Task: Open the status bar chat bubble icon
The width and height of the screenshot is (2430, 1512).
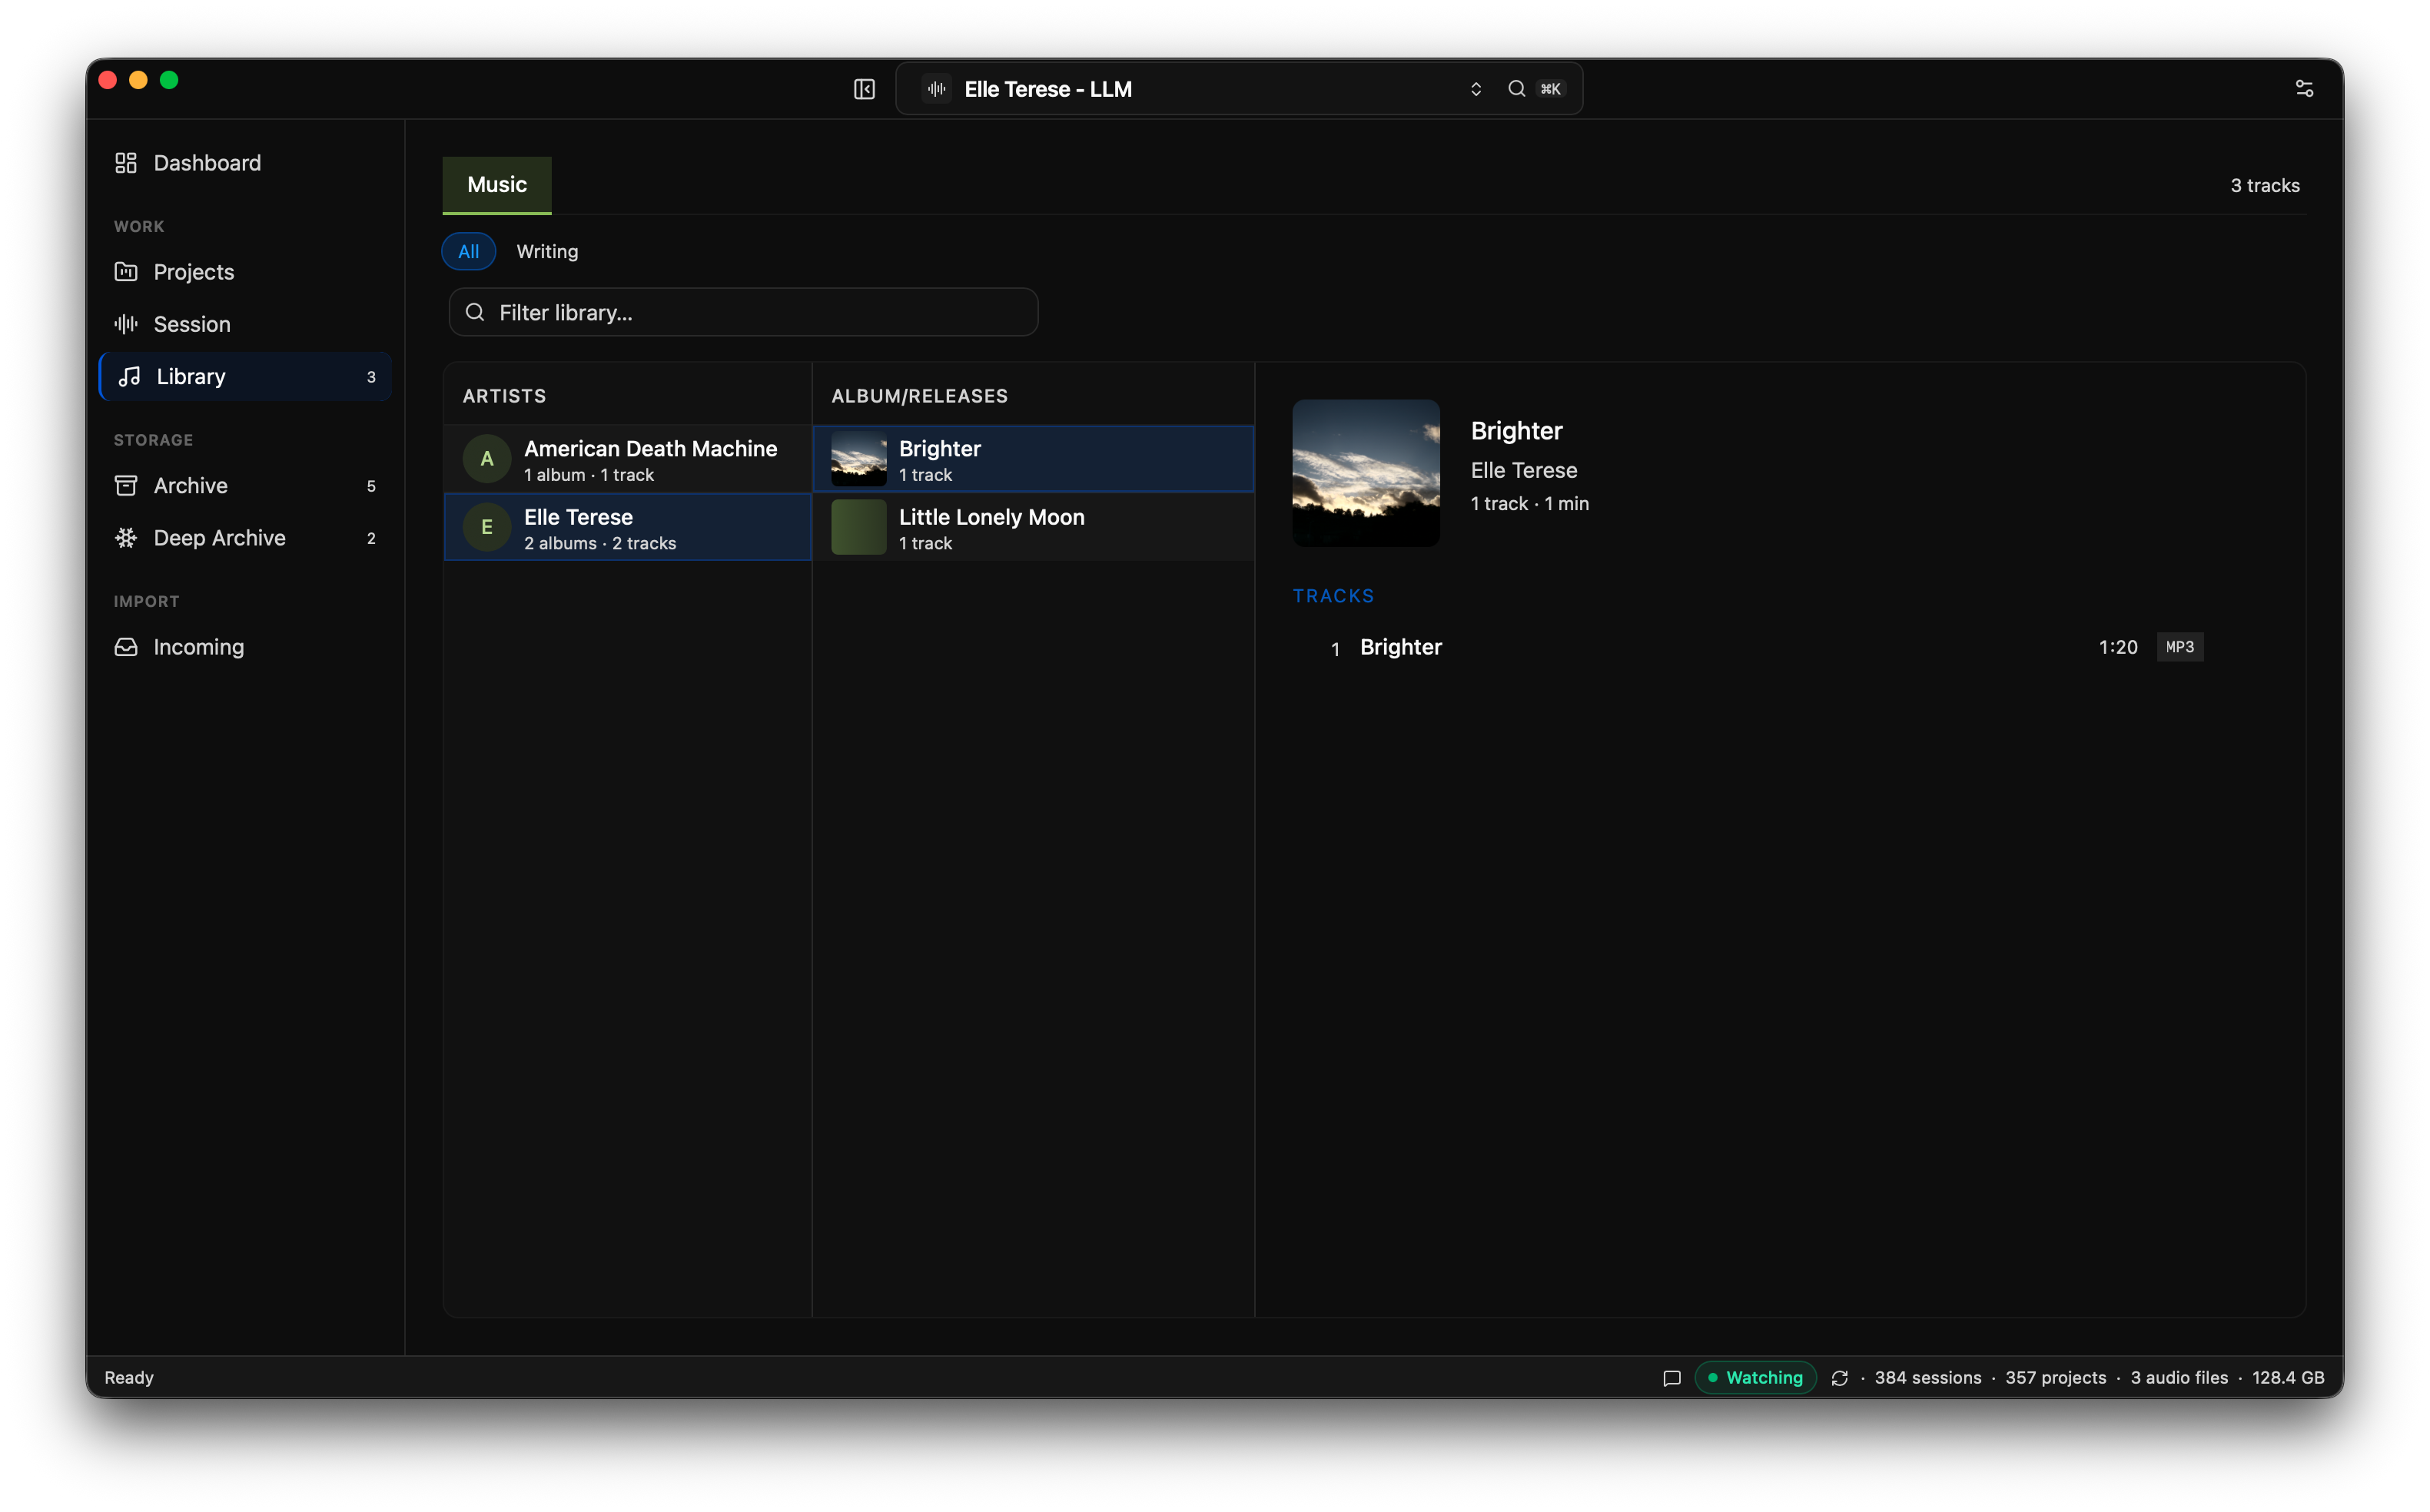Action: [1671, 1378]
